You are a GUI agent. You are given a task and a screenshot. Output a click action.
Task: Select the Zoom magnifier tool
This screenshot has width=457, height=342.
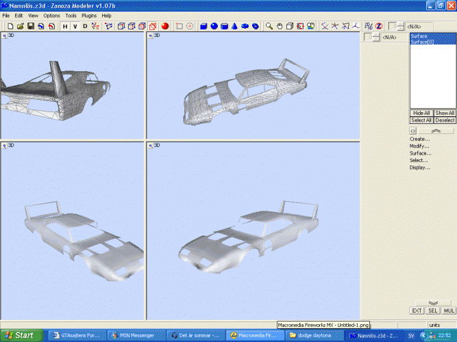coord(270,26)
